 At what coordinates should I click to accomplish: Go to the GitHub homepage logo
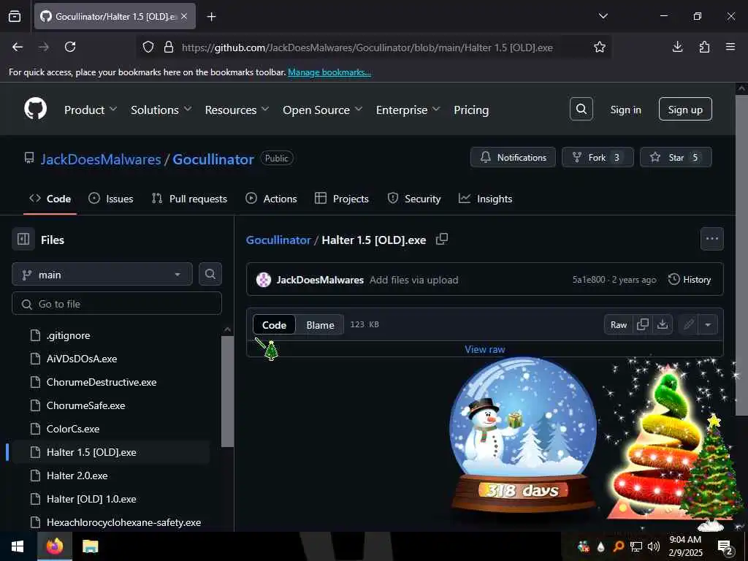(36, 110)
